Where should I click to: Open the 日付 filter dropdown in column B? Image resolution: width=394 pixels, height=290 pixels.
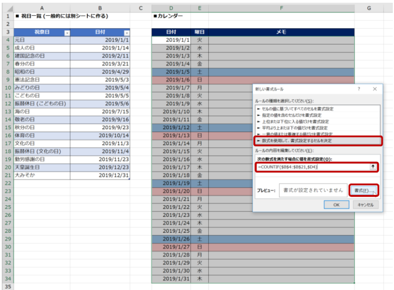coord(126,33)
